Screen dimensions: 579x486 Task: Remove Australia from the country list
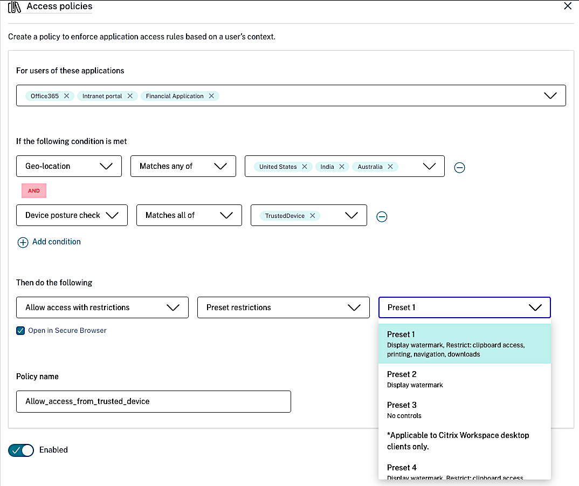point(390,167)
